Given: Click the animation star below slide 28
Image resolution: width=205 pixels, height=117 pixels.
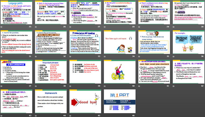Looking at the screenshot, I should coord(105,27).
